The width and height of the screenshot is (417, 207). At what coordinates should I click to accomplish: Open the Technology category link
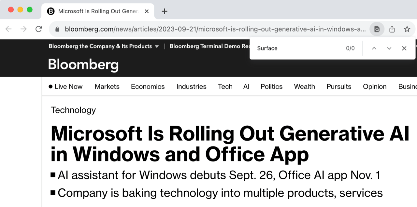(73, 110)
